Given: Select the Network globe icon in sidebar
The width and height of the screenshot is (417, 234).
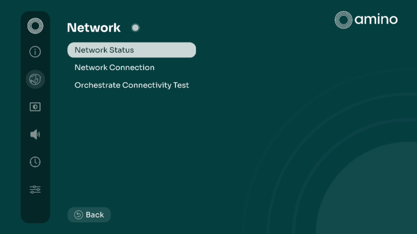Looking at the screenshot, I should (x=35, y=79).
